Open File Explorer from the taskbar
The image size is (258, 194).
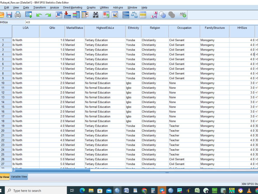(91, 191)
